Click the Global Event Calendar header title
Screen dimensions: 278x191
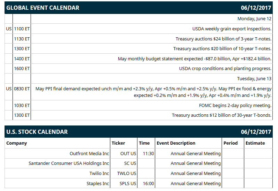[x=43, y=8]
